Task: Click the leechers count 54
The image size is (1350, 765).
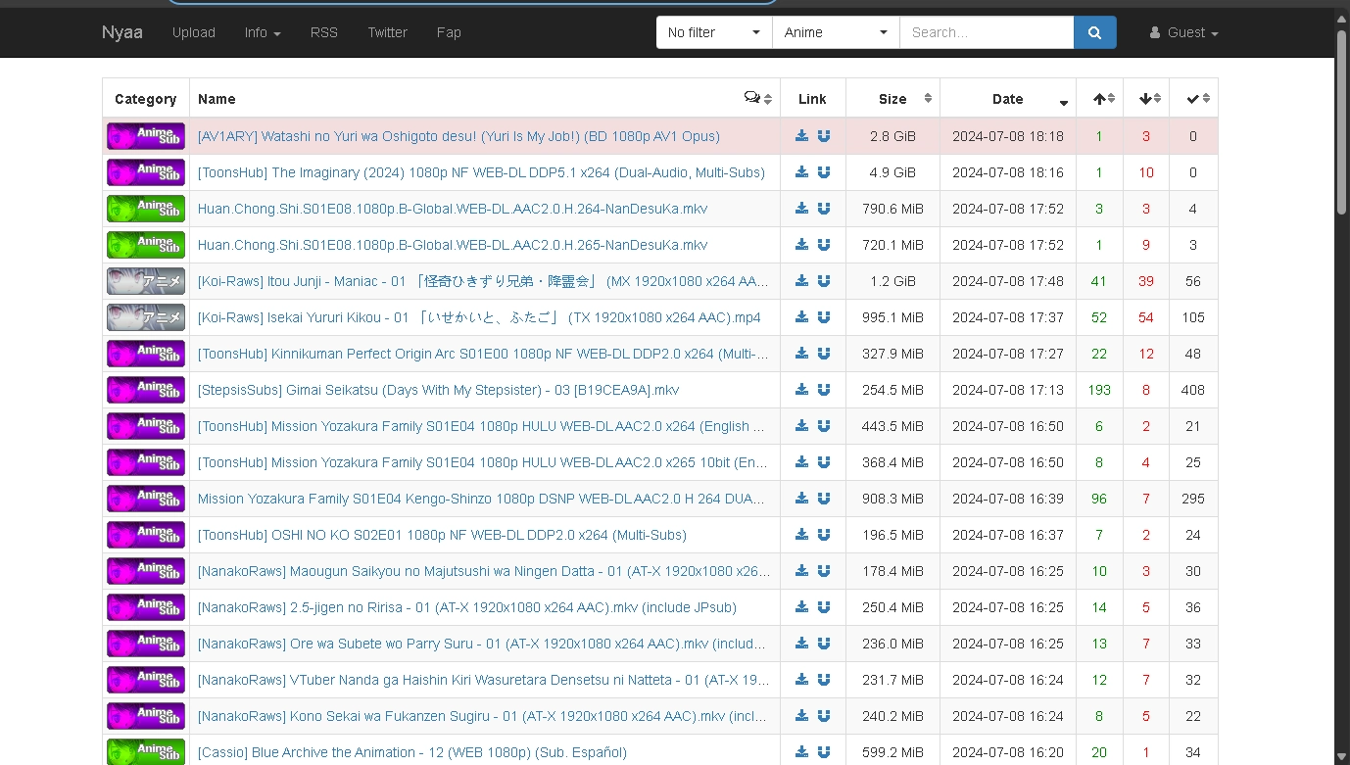Action: pyautogui.click(x=1146, y=317)
